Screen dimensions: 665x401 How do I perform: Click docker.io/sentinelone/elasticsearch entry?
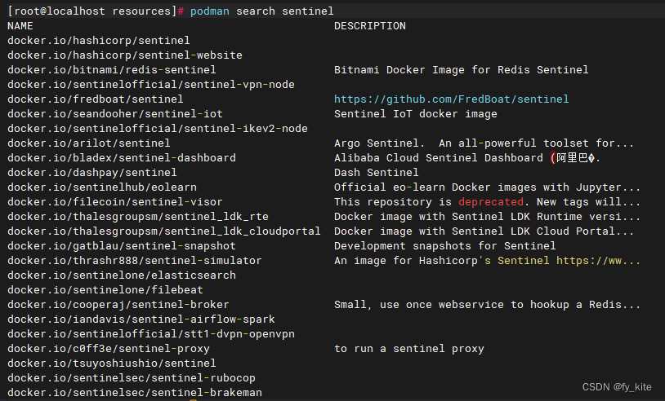tap(122, 275)
